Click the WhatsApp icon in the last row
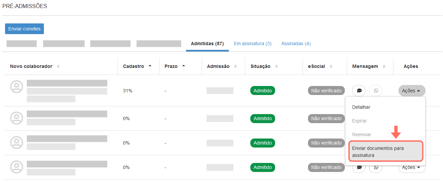This screenshot has width=443, height=182. pos(376,167)
